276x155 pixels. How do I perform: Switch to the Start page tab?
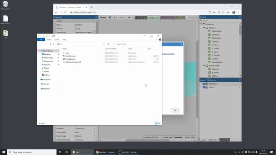click(x=141, y=18)
